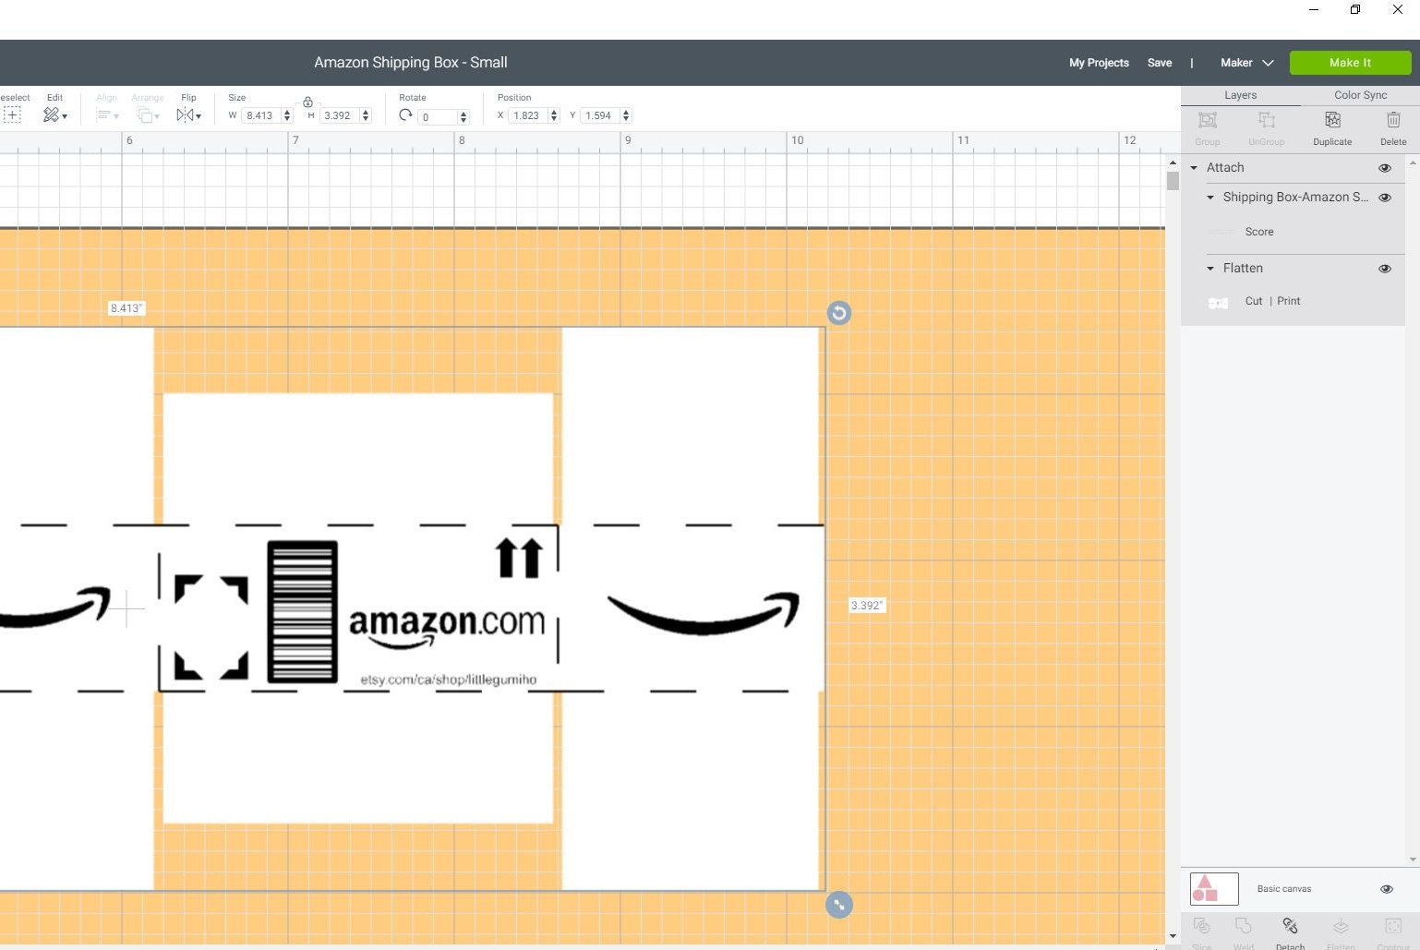Viewport: 1420px width, 950px height.
Task: Toggle visibility of the Flatten layer
Action: 1385,268
